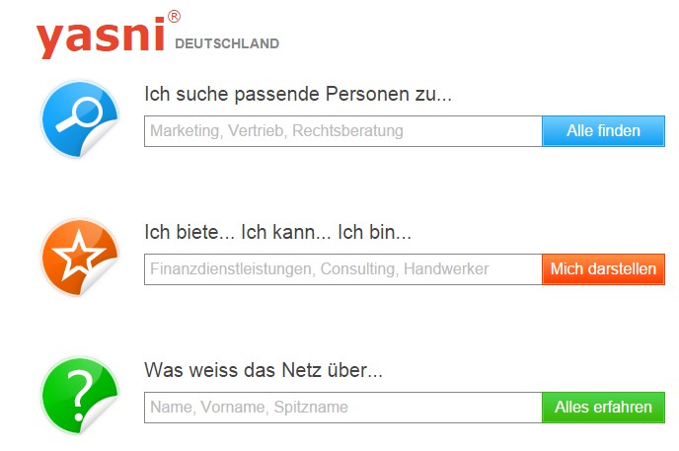Hit the green 'Alles erfahren' button

coord(603,407)
